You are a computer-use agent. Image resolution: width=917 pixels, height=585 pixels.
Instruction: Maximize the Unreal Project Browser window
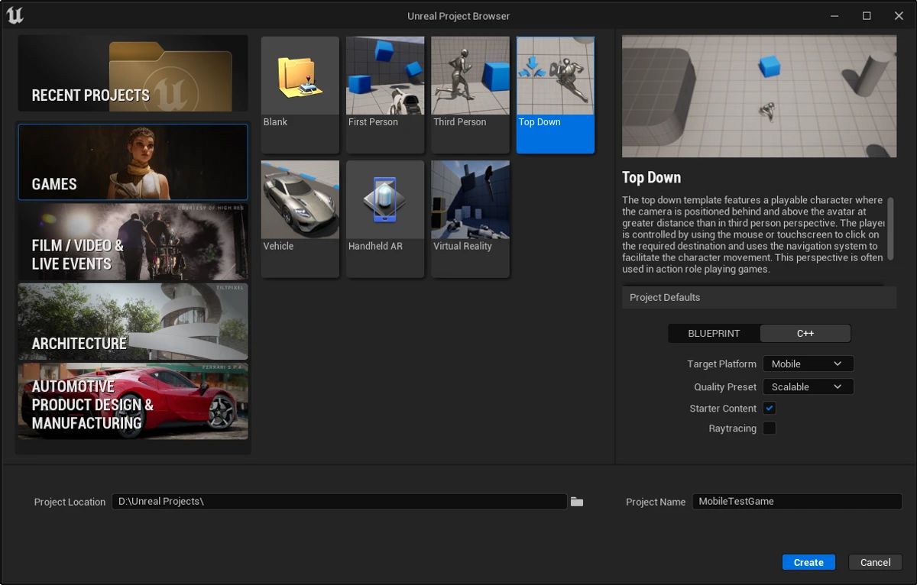coord(867,15)
